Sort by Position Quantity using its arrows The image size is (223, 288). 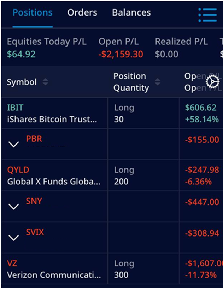coord(157,82)
